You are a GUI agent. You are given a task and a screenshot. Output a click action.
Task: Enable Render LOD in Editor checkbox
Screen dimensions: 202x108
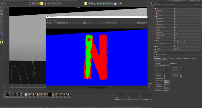181,73
